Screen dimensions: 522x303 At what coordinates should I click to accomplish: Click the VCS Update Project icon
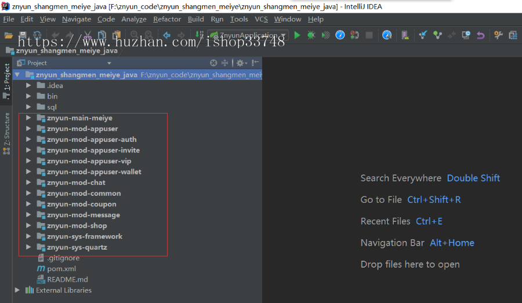(423, 35)
